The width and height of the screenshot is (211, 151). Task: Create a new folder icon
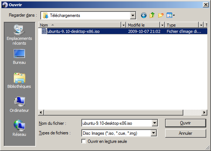(x=161, y=16)
